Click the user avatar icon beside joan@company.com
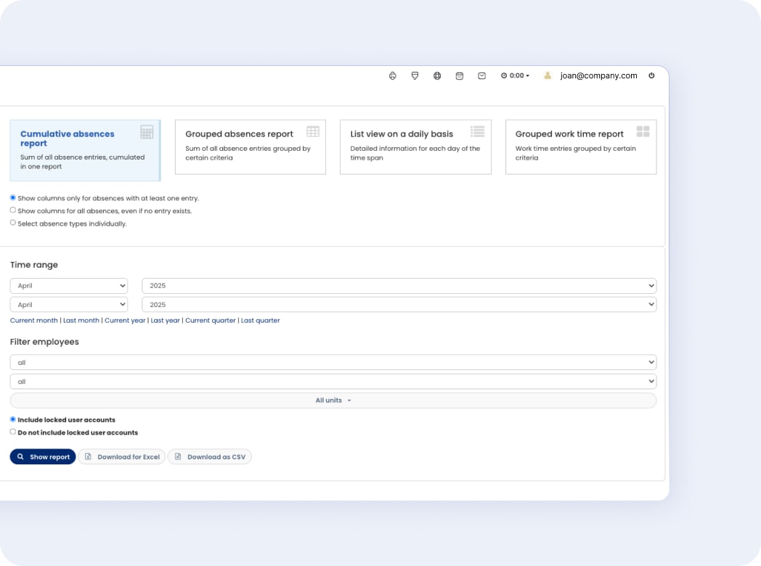 (x=548, y=75)
